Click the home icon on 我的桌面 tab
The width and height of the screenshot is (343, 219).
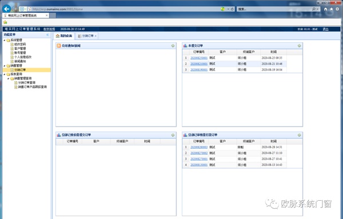58,36
